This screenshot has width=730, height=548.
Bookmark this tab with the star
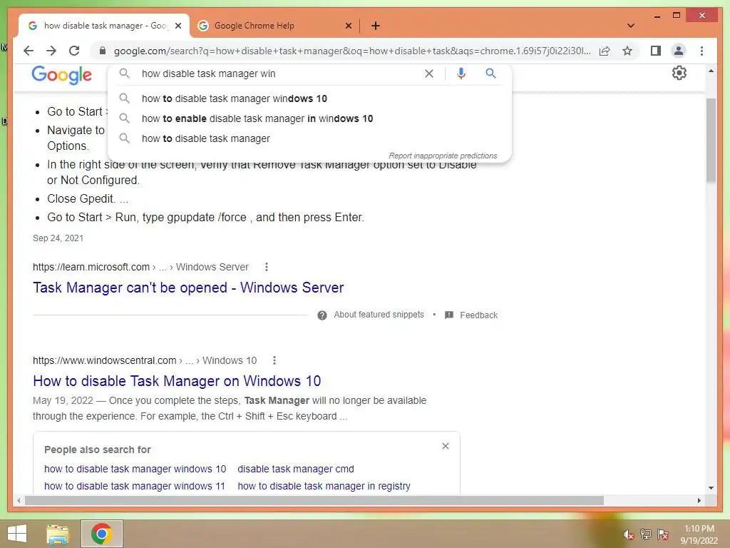pos(627,51)
